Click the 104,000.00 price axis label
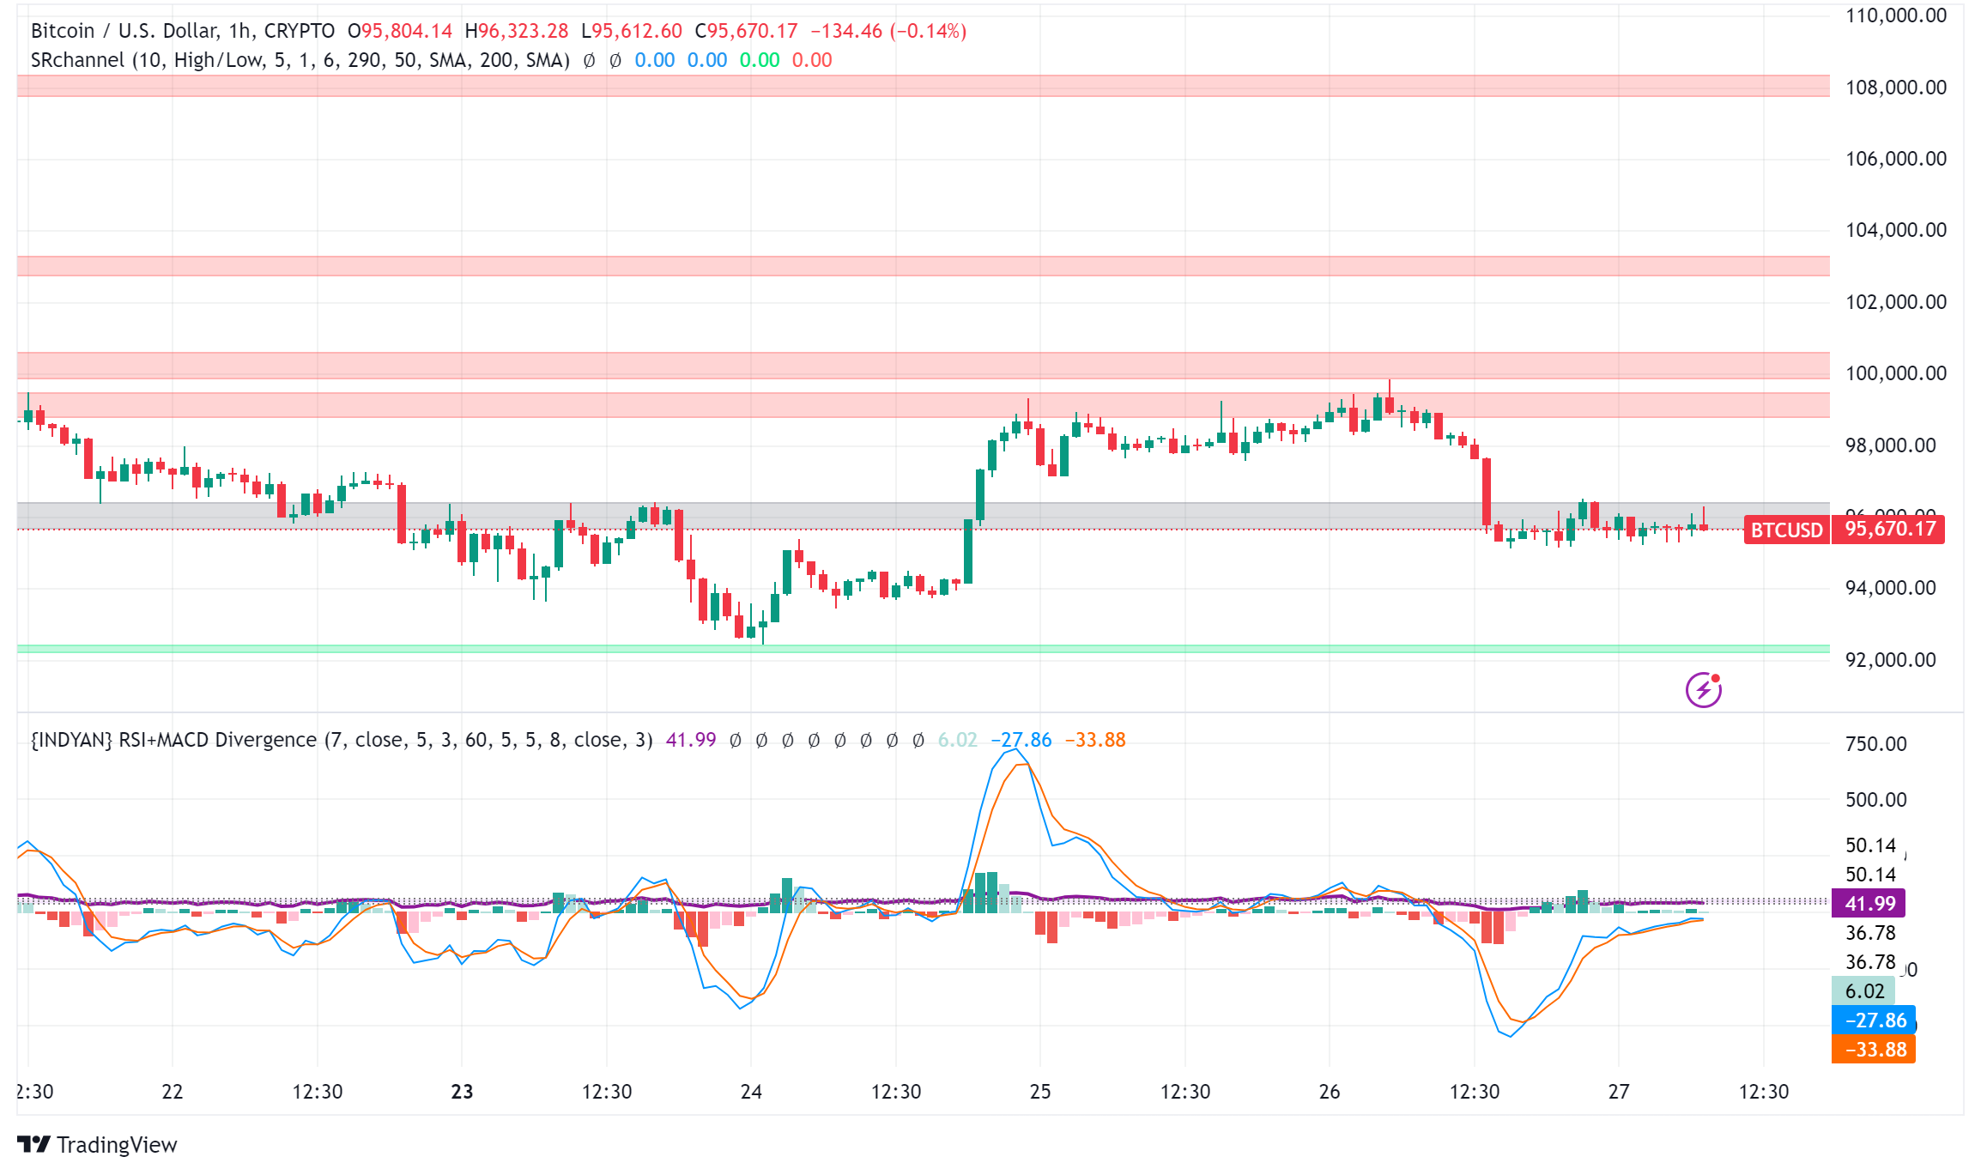This screenshot has height=1175, width=1981. (1895, 230)
